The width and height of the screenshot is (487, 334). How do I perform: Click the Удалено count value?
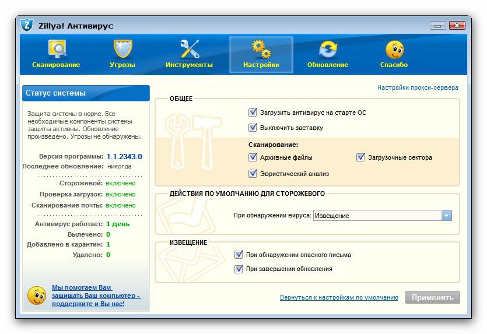[108, 255]
